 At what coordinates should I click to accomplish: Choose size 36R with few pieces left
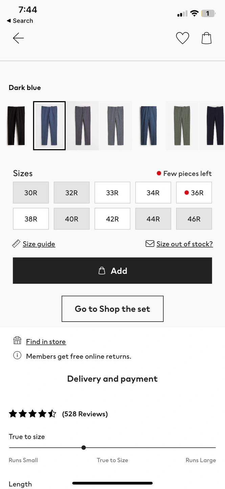coord(194,193)
